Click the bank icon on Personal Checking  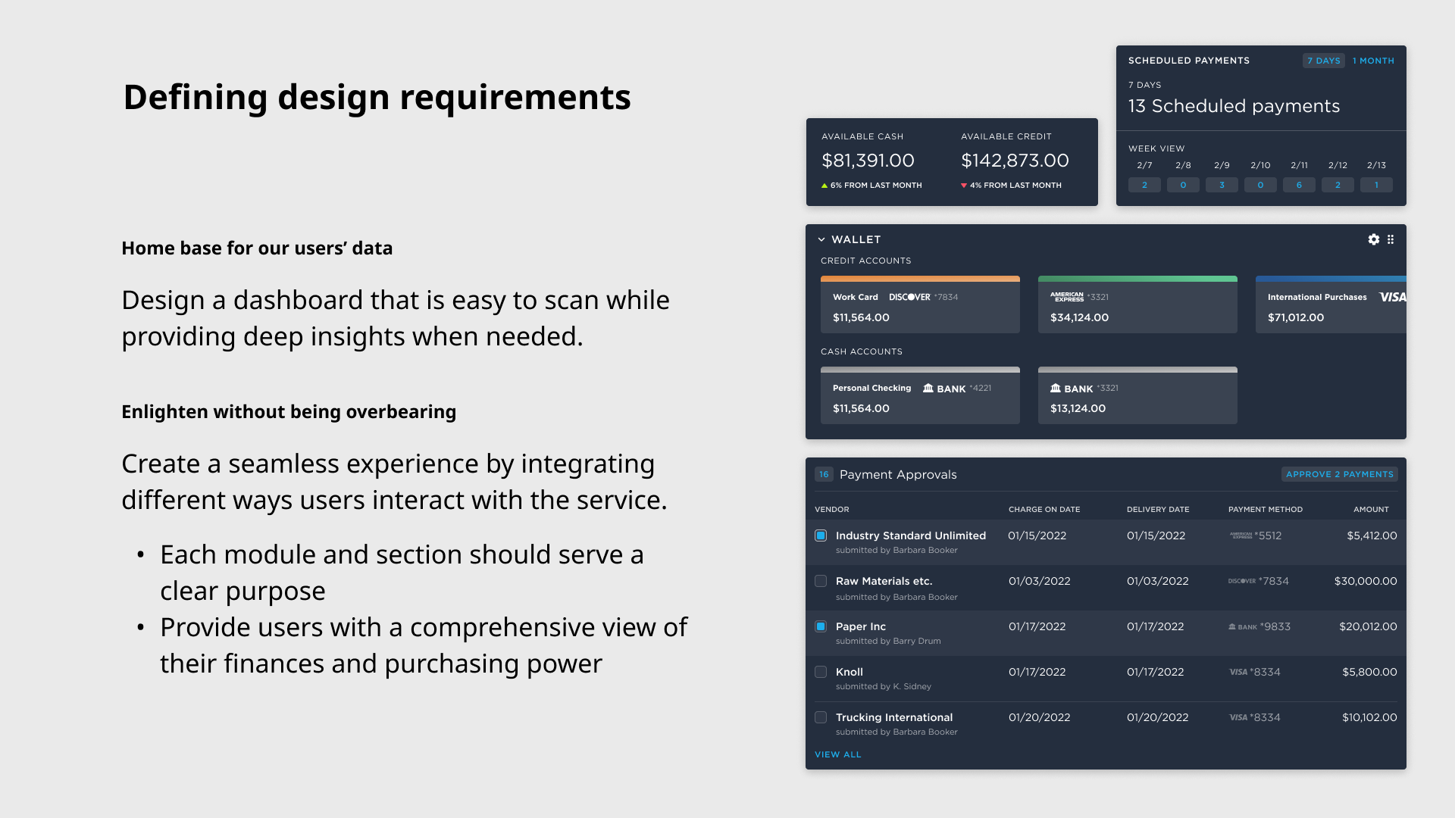pyautogui.click(x=928, y=388)
